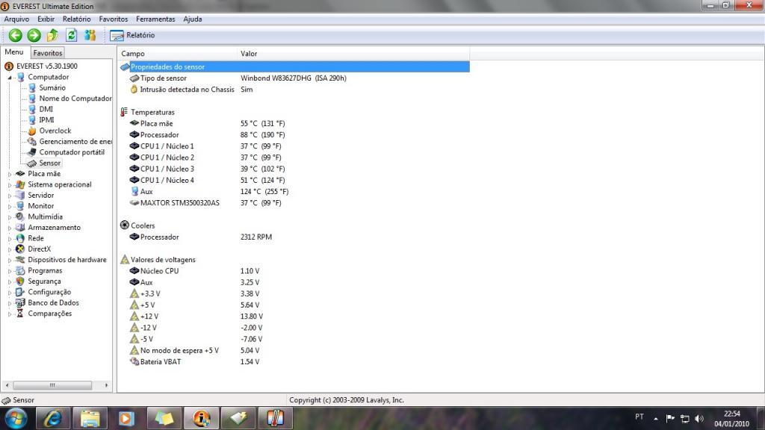Refresh the sensor readings
This screenshot has width=765, height=430.
pyautogui.click(x=71, y=35)
